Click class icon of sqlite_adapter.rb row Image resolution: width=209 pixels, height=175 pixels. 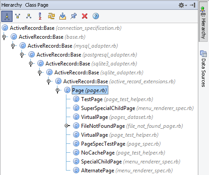(x=49, y=72)
